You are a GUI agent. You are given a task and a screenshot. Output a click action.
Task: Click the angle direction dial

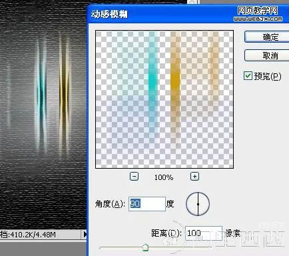click(198, 204)
